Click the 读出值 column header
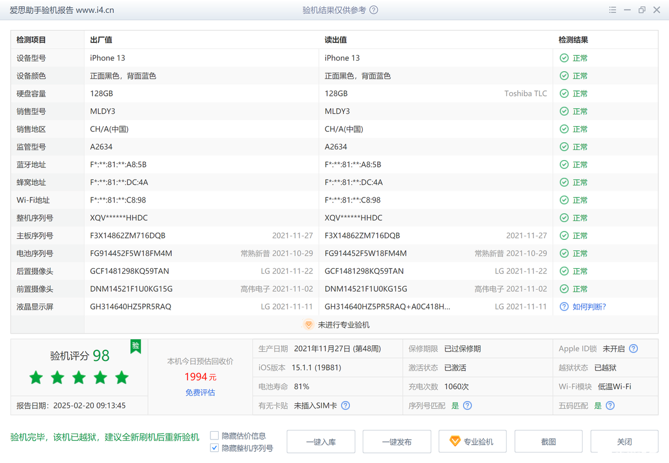The width and height of the screenshot is (669, 463). tap(336, 40)
